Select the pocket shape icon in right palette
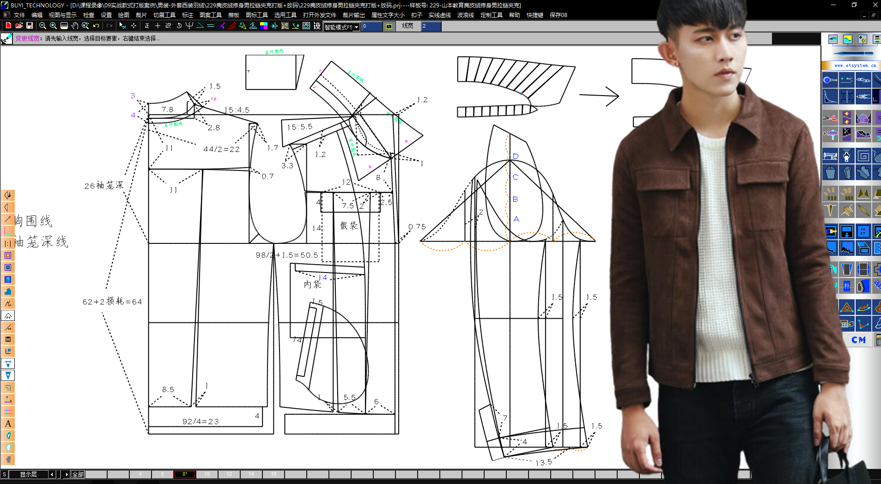 pyautogui.click(x=830, y=173)
